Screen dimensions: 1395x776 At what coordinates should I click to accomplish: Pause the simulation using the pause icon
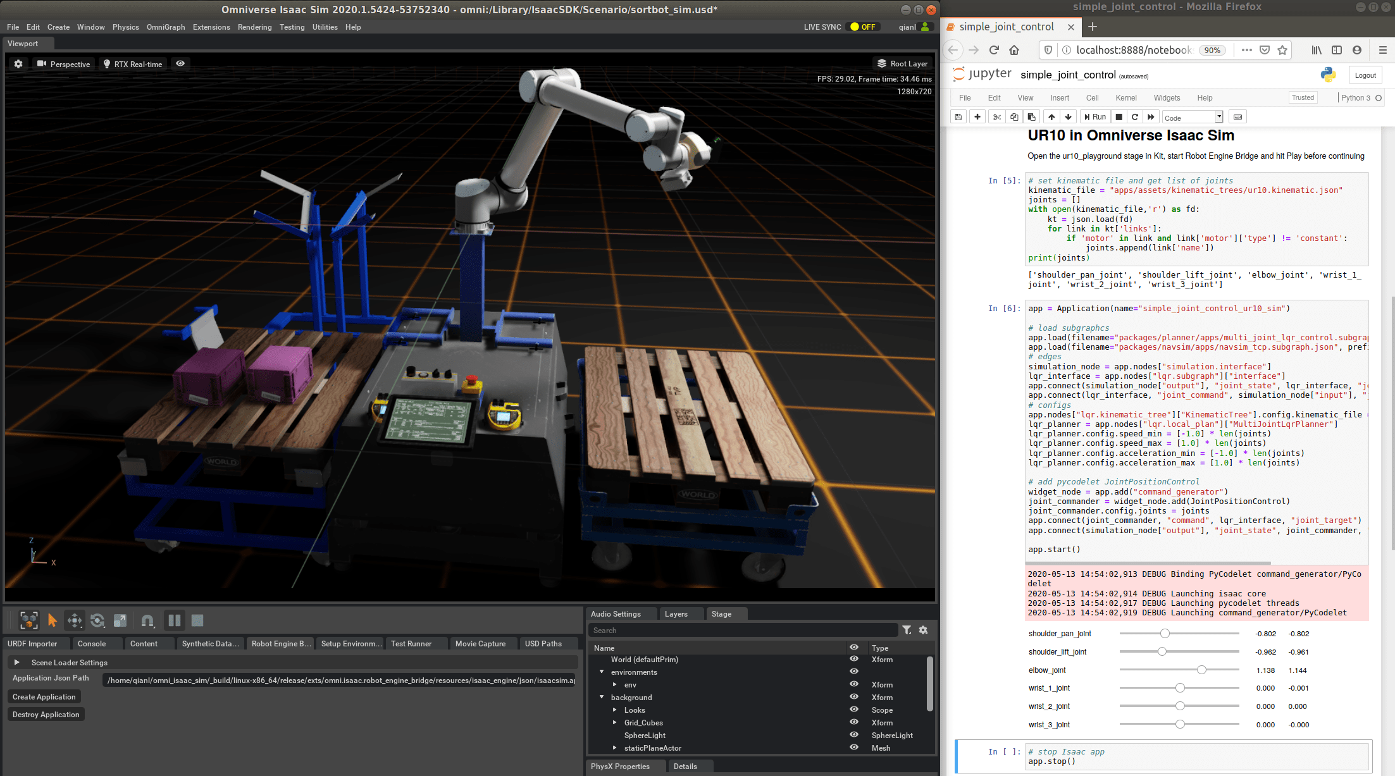point(174,620)
